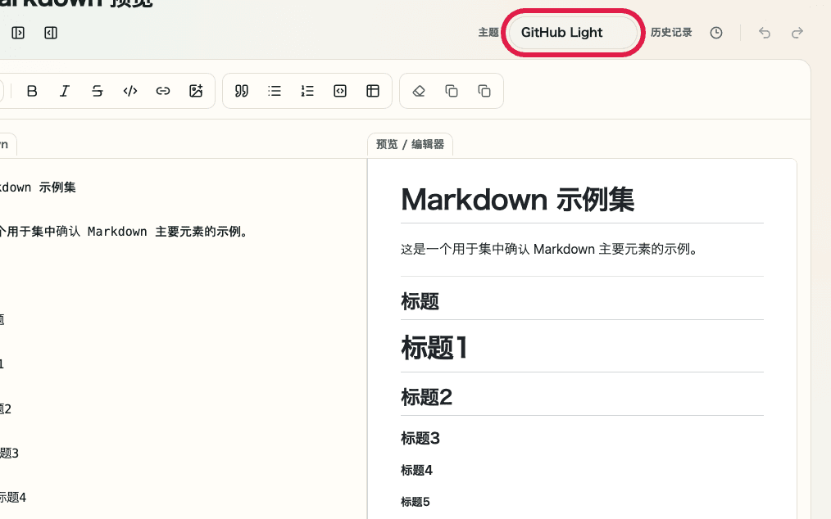Apply strikethrough formatting
The image size is (831, 519).
click(x=97, y=91)
